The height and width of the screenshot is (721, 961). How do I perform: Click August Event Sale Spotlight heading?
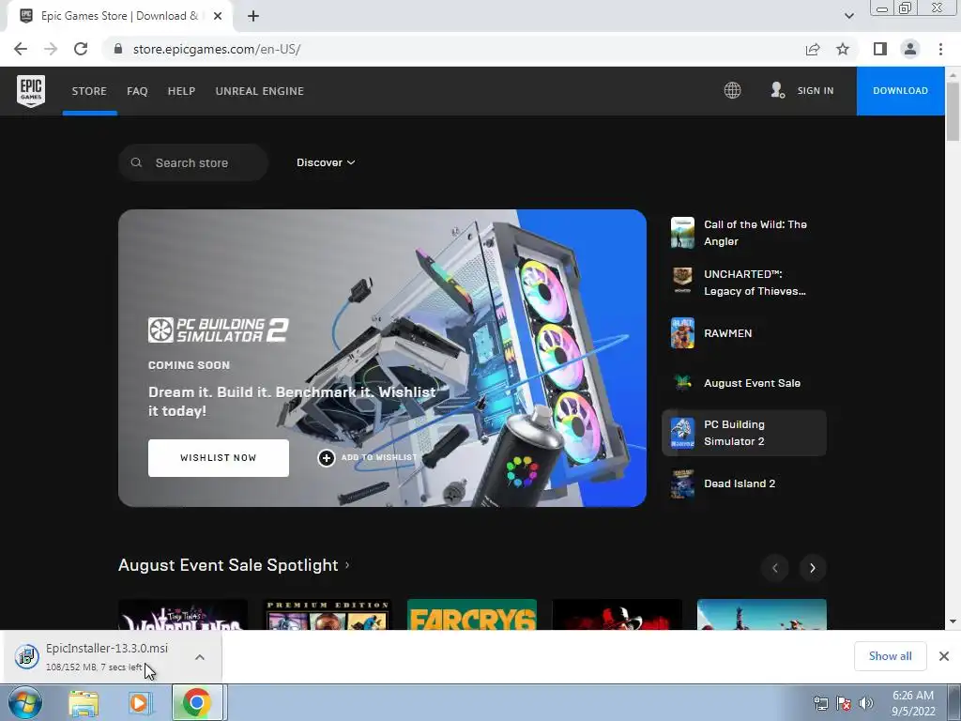coord(228,564)
